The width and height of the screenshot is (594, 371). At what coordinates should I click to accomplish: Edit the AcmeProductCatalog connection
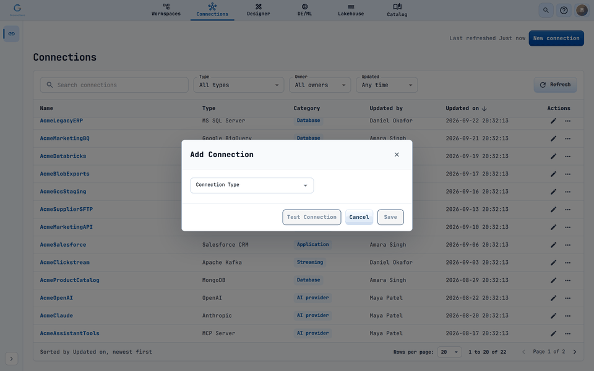coord(553,281)
